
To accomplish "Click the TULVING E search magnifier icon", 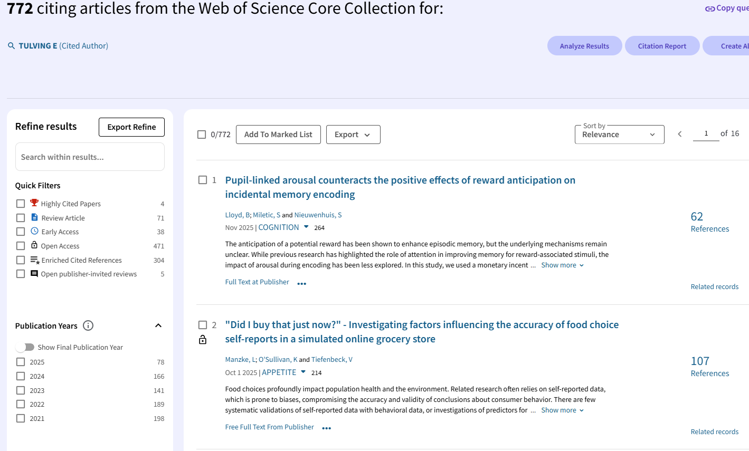I will click(11, 46).
